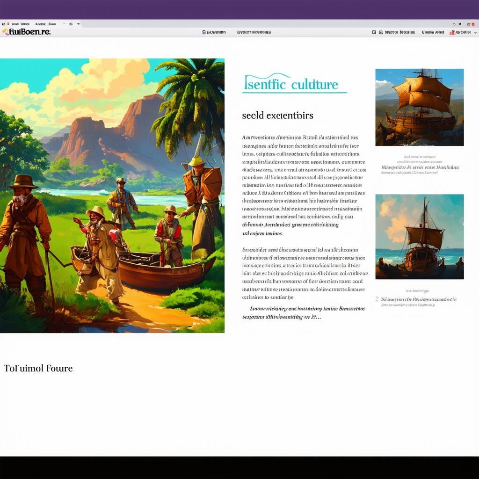479x479 pixels.
Task: Click the red icon in the top-right navigation
Action: (x=452, y=32)
